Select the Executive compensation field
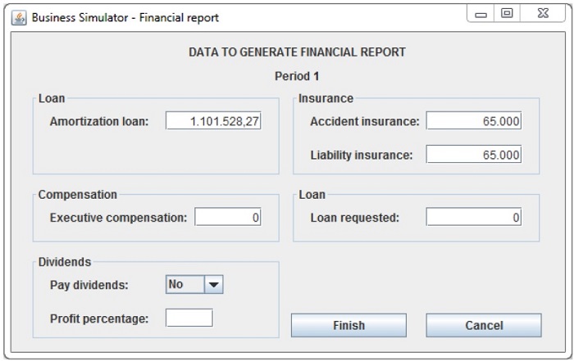The height and width of the screenshot is (361, 574). pyautogui.click(x=228, y=218)
